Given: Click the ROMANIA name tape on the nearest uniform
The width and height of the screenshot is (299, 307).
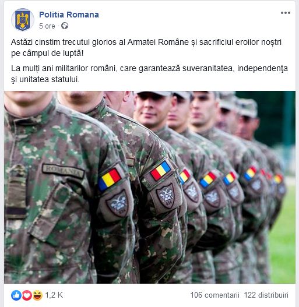Looking at the screenshot, I should tap(64, 171).
